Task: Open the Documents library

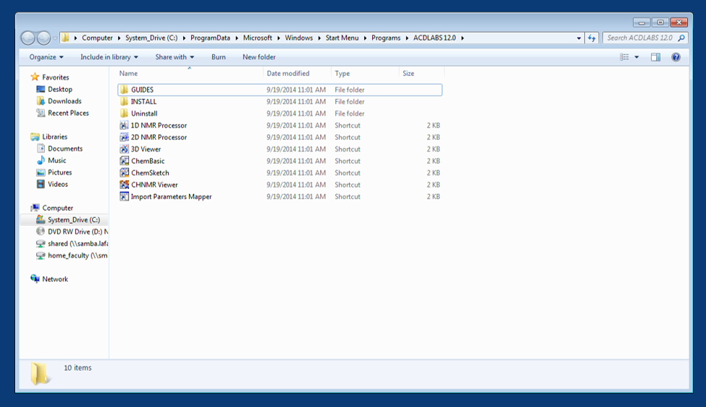Action: pos(65,148)
